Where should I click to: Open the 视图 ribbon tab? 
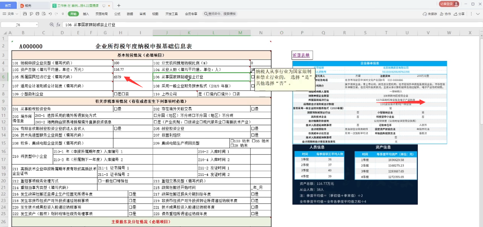coord(155,14)
